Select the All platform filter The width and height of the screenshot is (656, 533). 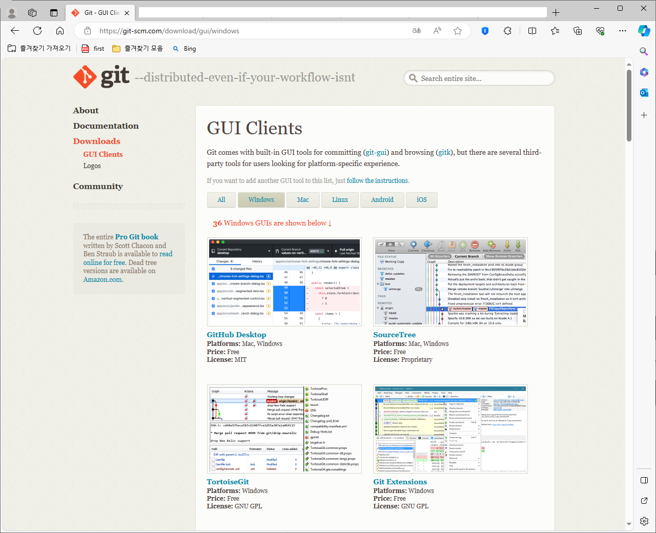[221, 200]
